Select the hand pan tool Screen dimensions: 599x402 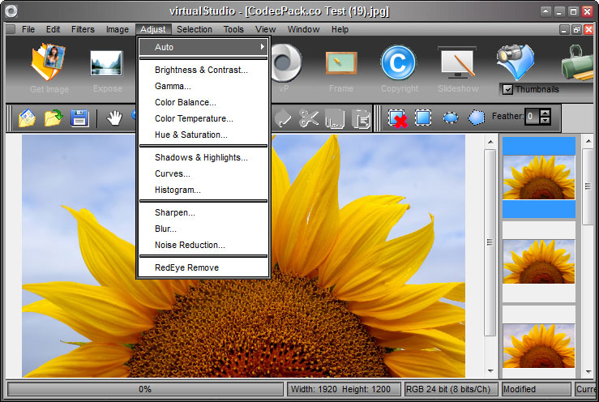pyautogui.click(x=114, y=118)
